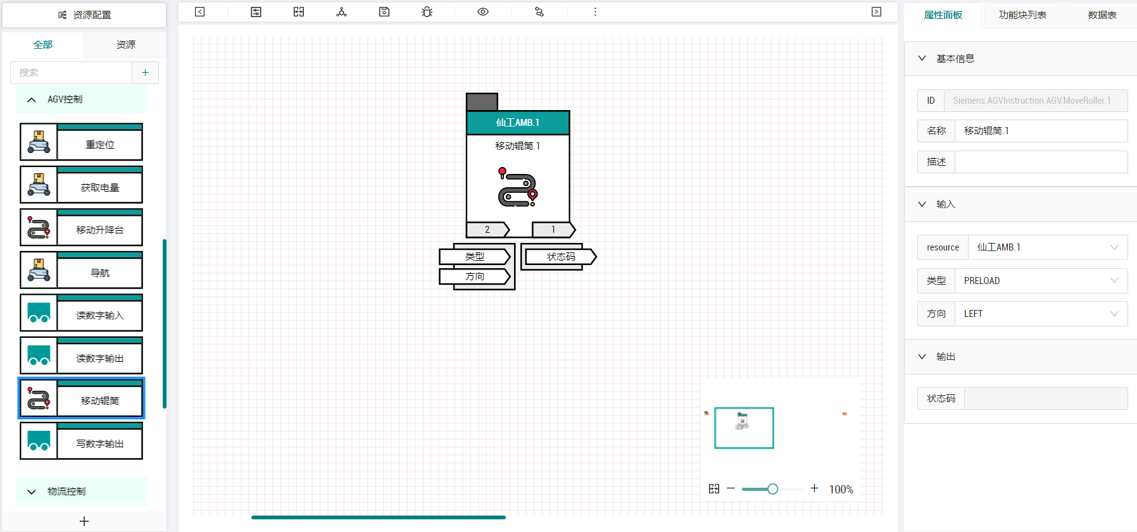Open the 功能块列表 tab
Viewport: 1137px width, 532px height.
pyautogui.click(x=1022, y=15)
